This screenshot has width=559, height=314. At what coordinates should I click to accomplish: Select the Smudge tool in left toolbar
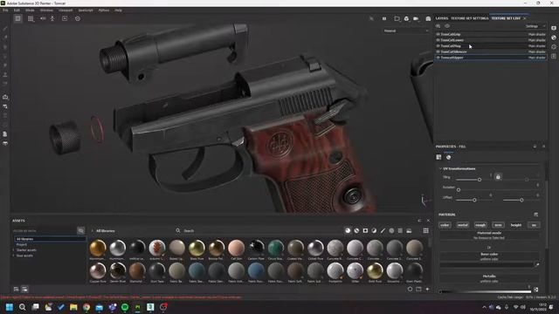point(5,65)
